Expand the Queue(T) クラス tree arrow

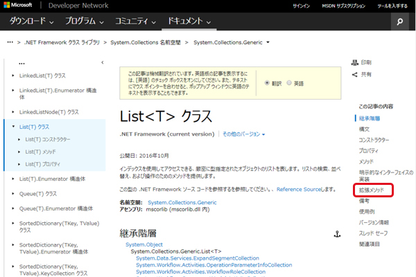(x=13, y=193)
